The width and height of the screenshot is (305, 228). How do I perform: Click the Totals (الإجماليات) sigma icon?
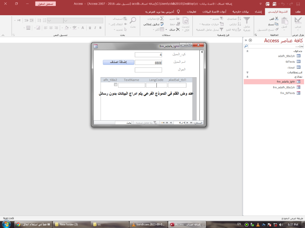162,19
